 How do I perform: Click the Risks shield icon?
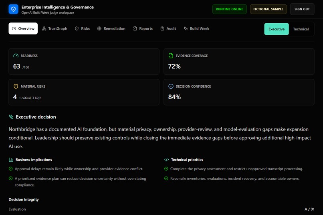[x=77, y=28]
